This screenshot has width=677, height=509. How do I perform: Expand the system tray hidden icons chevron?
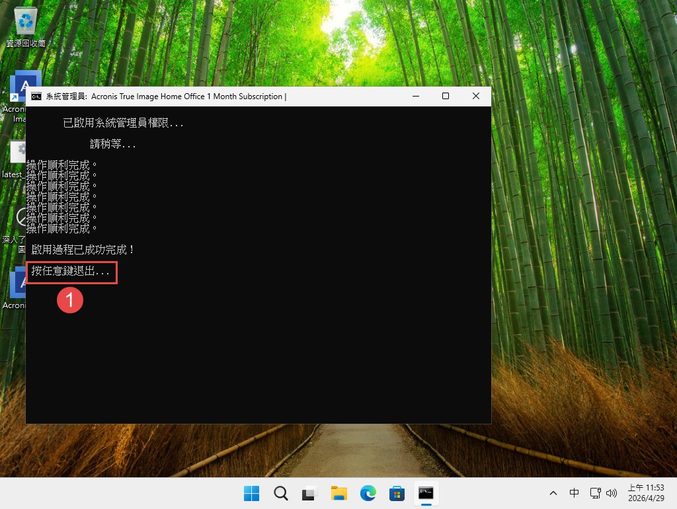click(x=553, y=493)
